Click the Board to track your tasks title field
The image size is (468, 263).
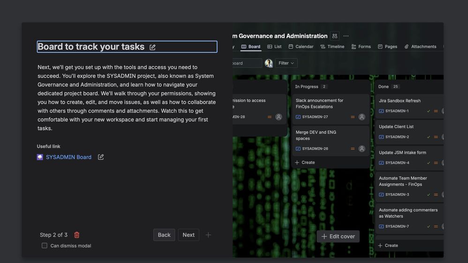coord(91,47)
